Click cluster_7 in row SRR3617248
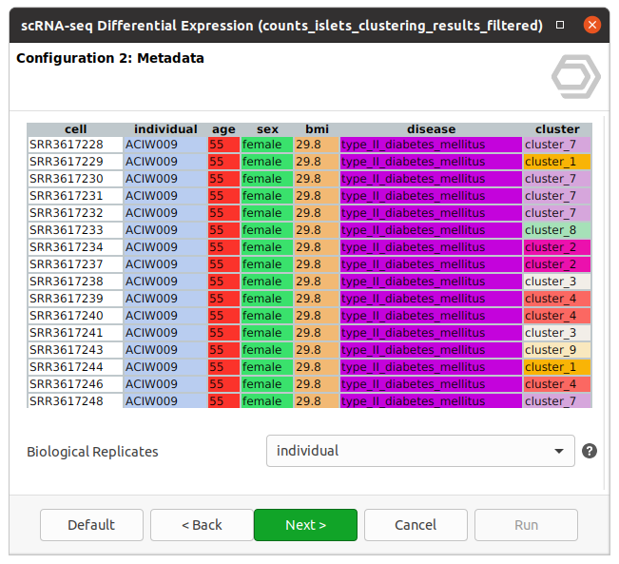Screen dimensions: 619x564 tap(557, 400)
